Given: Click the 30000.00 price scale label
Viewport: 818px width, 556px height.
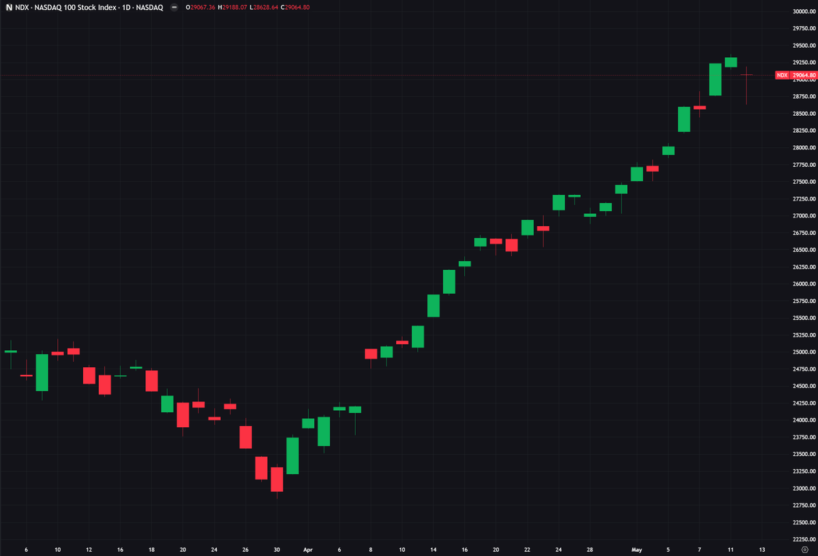Looking at the screenshot, I should [x=804, y=11].
